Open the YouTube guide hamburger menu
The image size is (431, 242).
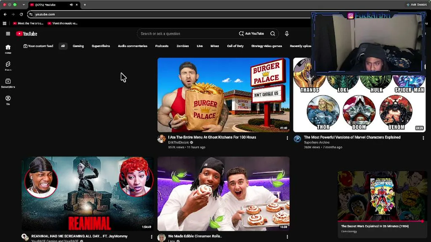pyautogui.click(x=8, y=34)
